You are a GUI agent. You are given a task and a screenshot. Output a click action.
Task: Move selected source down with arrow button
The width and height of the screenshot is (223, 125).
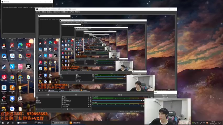point(73,109)
